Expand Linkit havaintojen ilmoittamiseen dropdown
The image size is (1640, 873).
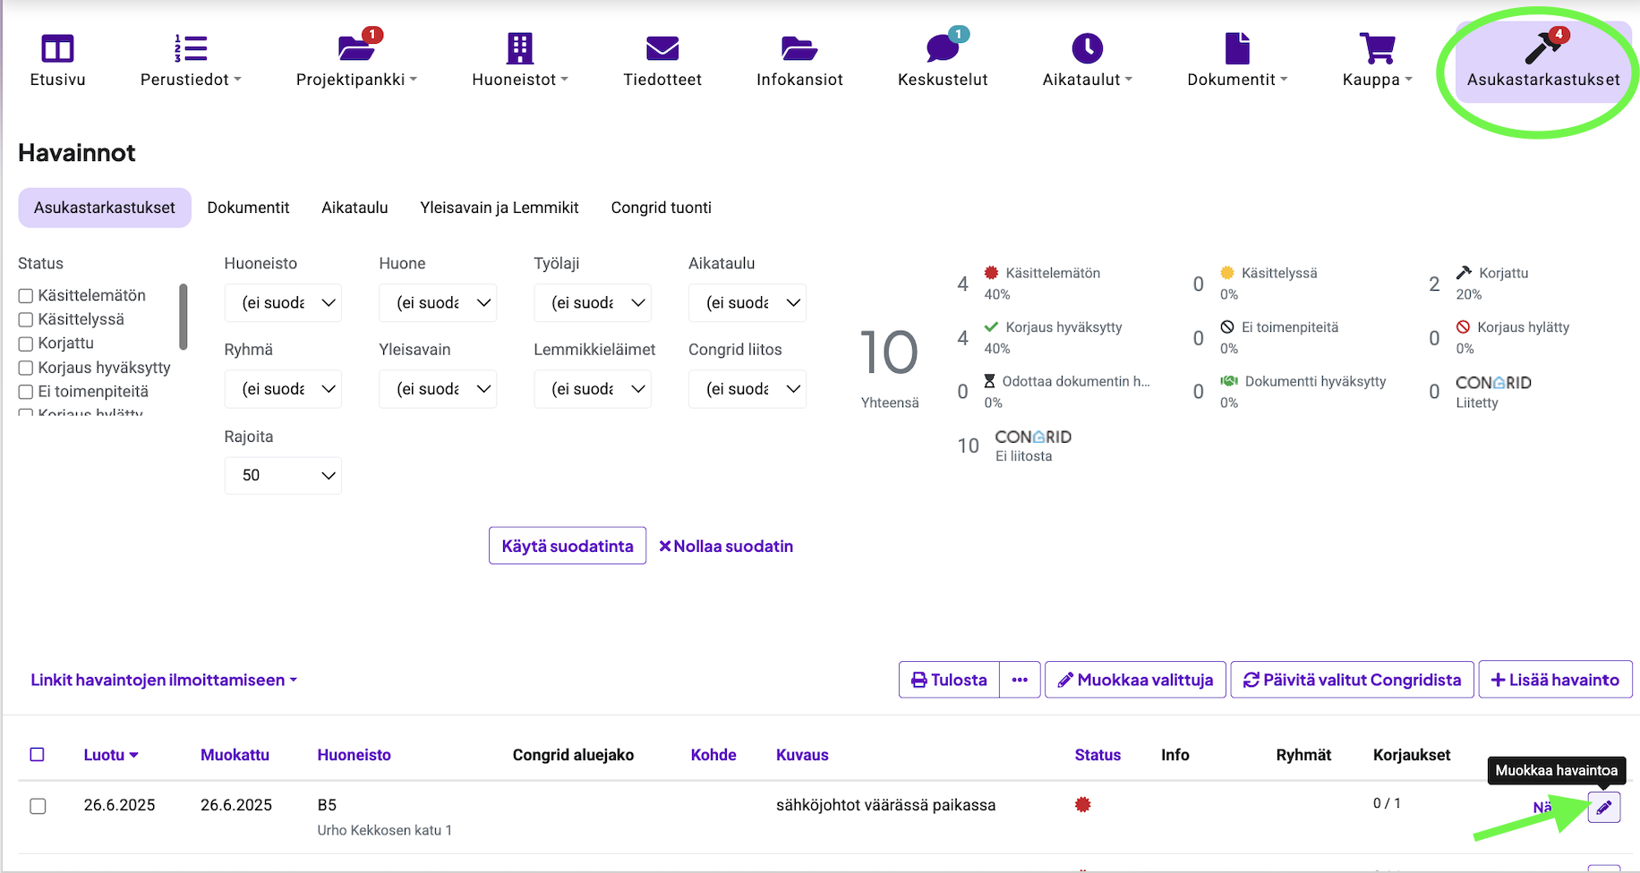click(164, 681)
